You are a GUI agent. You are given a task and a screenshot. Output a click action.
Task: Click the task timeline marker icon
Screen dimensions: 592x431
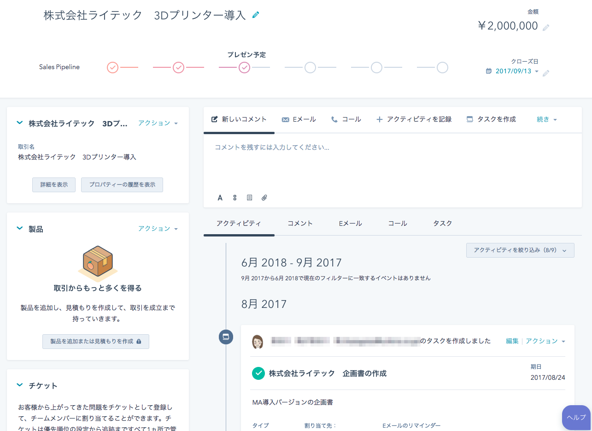point(226,337)
